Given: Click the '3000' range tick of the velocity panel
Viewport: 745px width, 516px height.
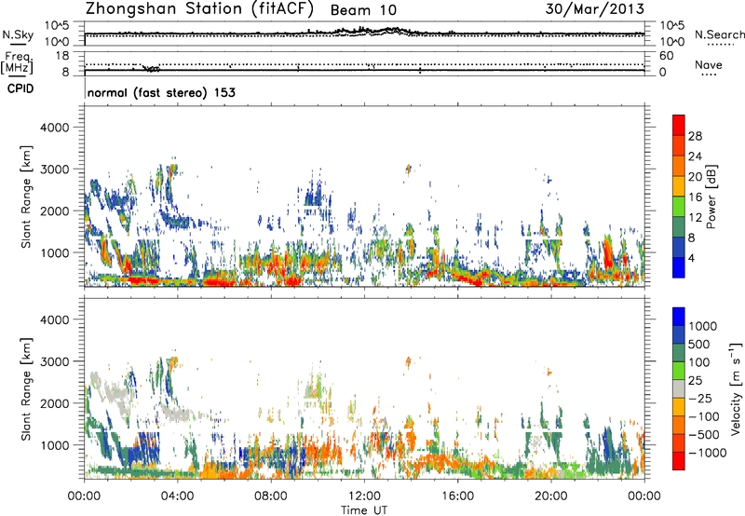Looking at the screenshot, I should pos(54,361).
